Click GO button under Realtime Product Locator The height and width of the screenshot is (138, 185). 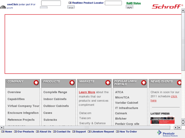(71, 7)
